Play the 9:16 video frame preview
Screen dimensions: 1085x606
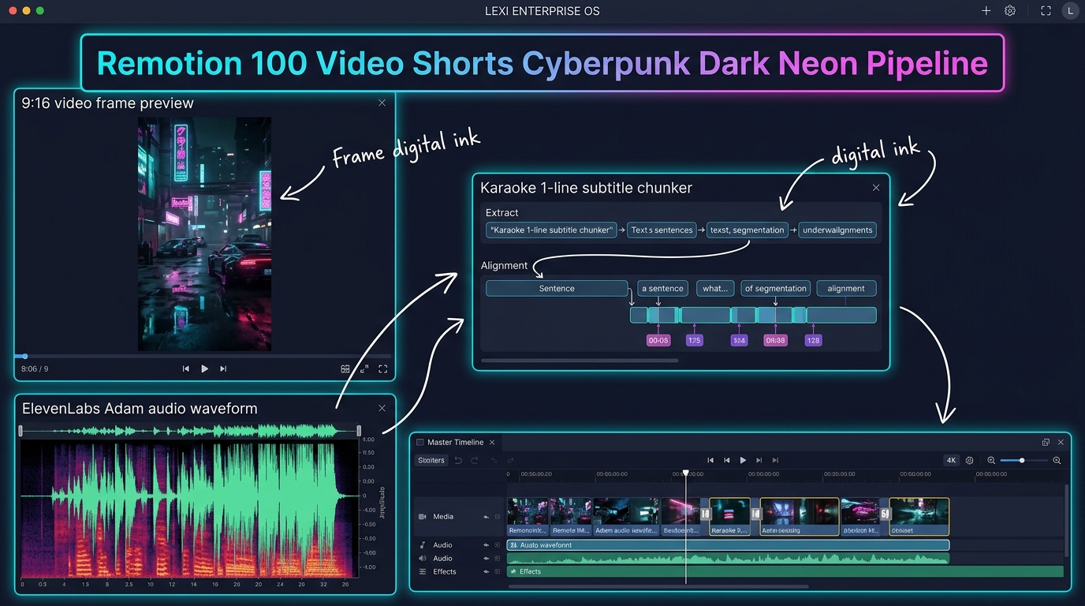(205, 368)
